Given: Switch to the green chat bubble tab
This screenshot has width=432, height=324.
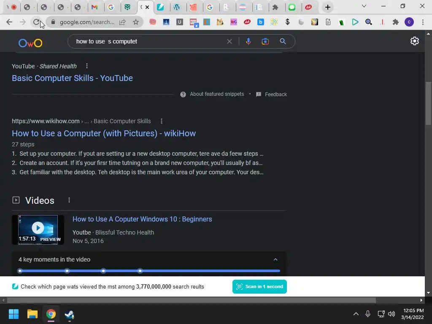Looking at the screenshot, I should coord(292,7).
